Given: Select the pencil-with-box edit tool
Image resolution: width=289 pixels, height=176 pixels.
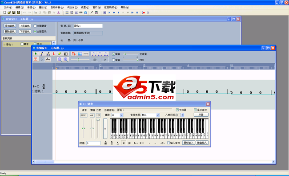Looking at the screenshot, I should [x=48, y=54].
